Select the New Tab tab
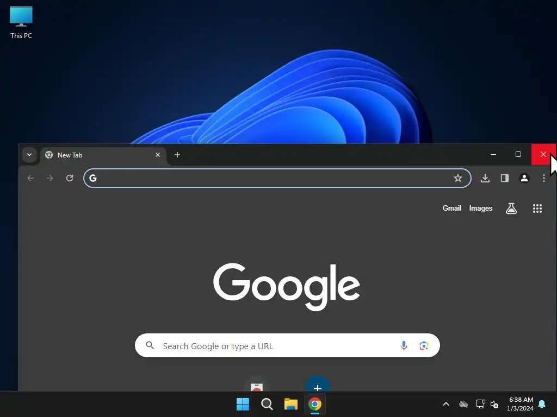Image resolution: width=557 pixels, height=417 pixels. (x=103, y=155)
